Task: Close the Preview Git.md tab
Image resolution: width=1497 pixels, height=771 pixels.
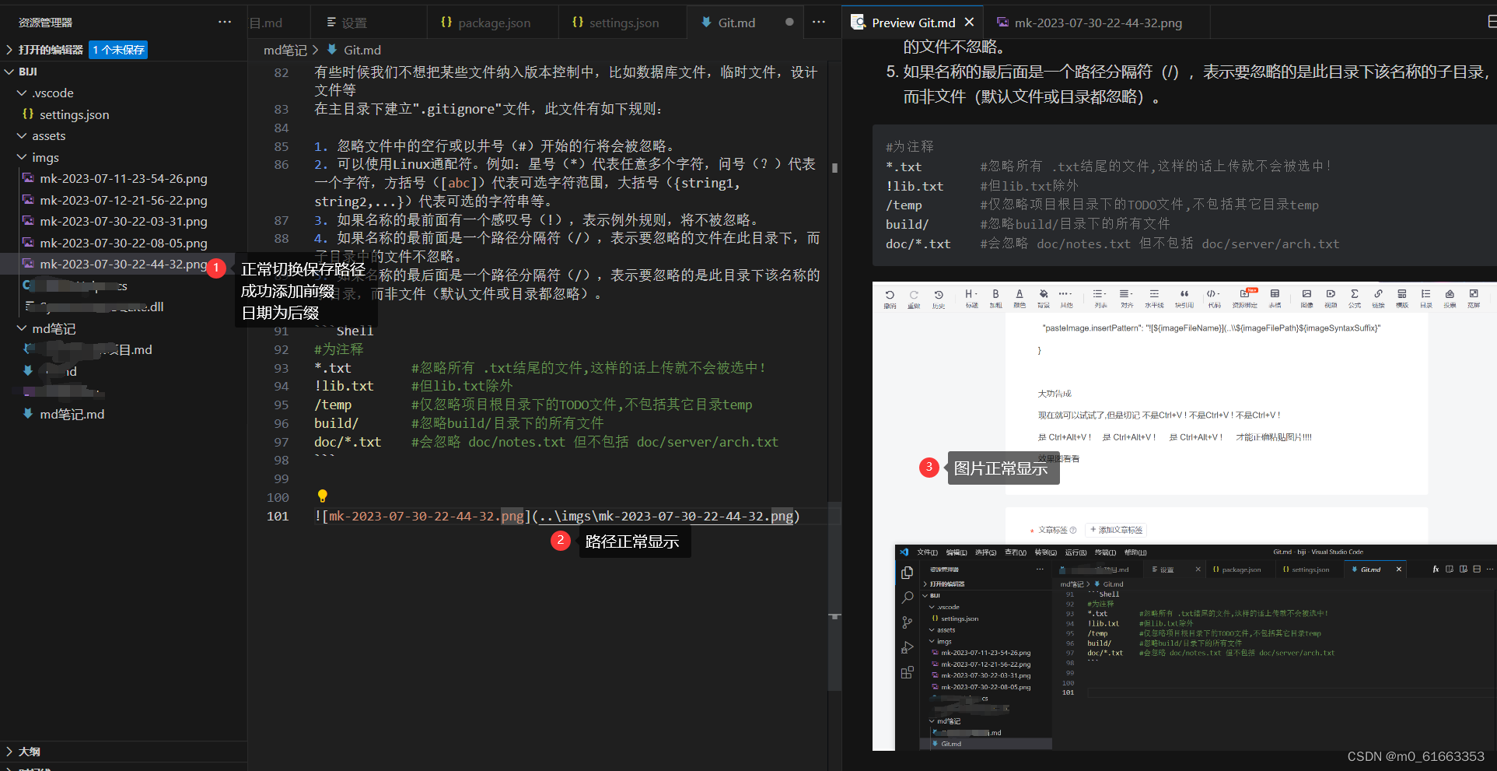Action: click(969, 23)
